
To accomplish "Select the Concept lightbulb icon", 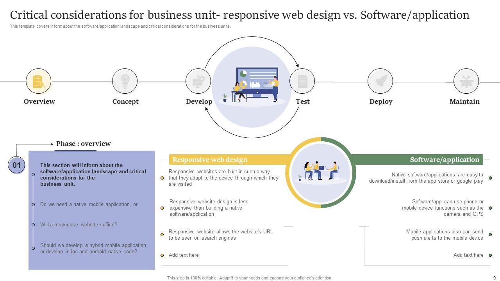I will click(125, 81).
